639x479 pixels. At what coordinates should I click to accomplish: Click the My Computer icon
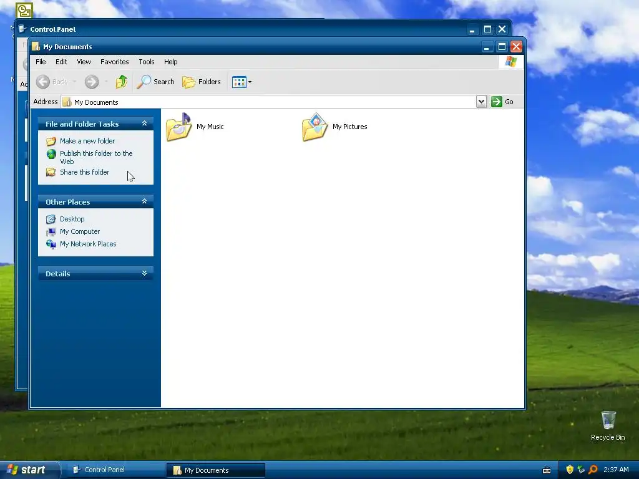pyautogui.click(x=51, y=232)
